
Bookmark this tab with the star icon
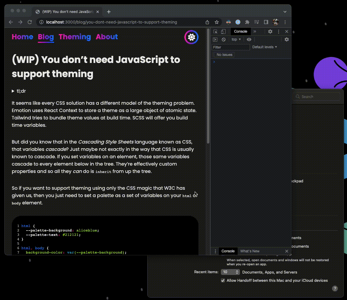217,22
